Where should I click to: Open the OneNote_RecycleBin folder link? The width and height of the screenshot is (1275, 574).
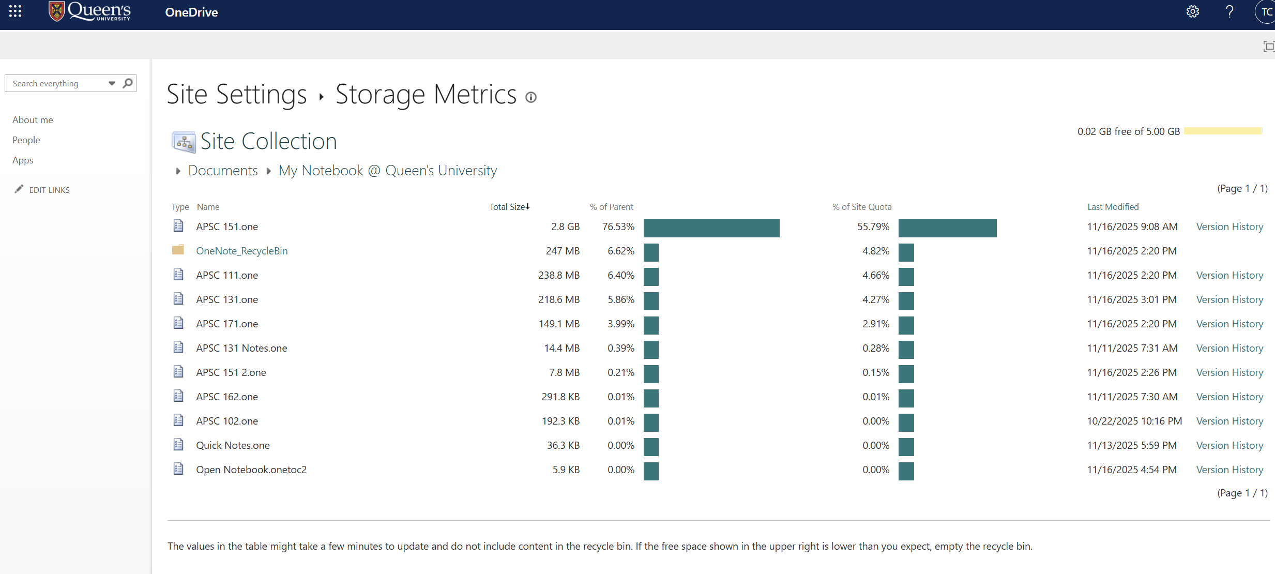(242, 251)
